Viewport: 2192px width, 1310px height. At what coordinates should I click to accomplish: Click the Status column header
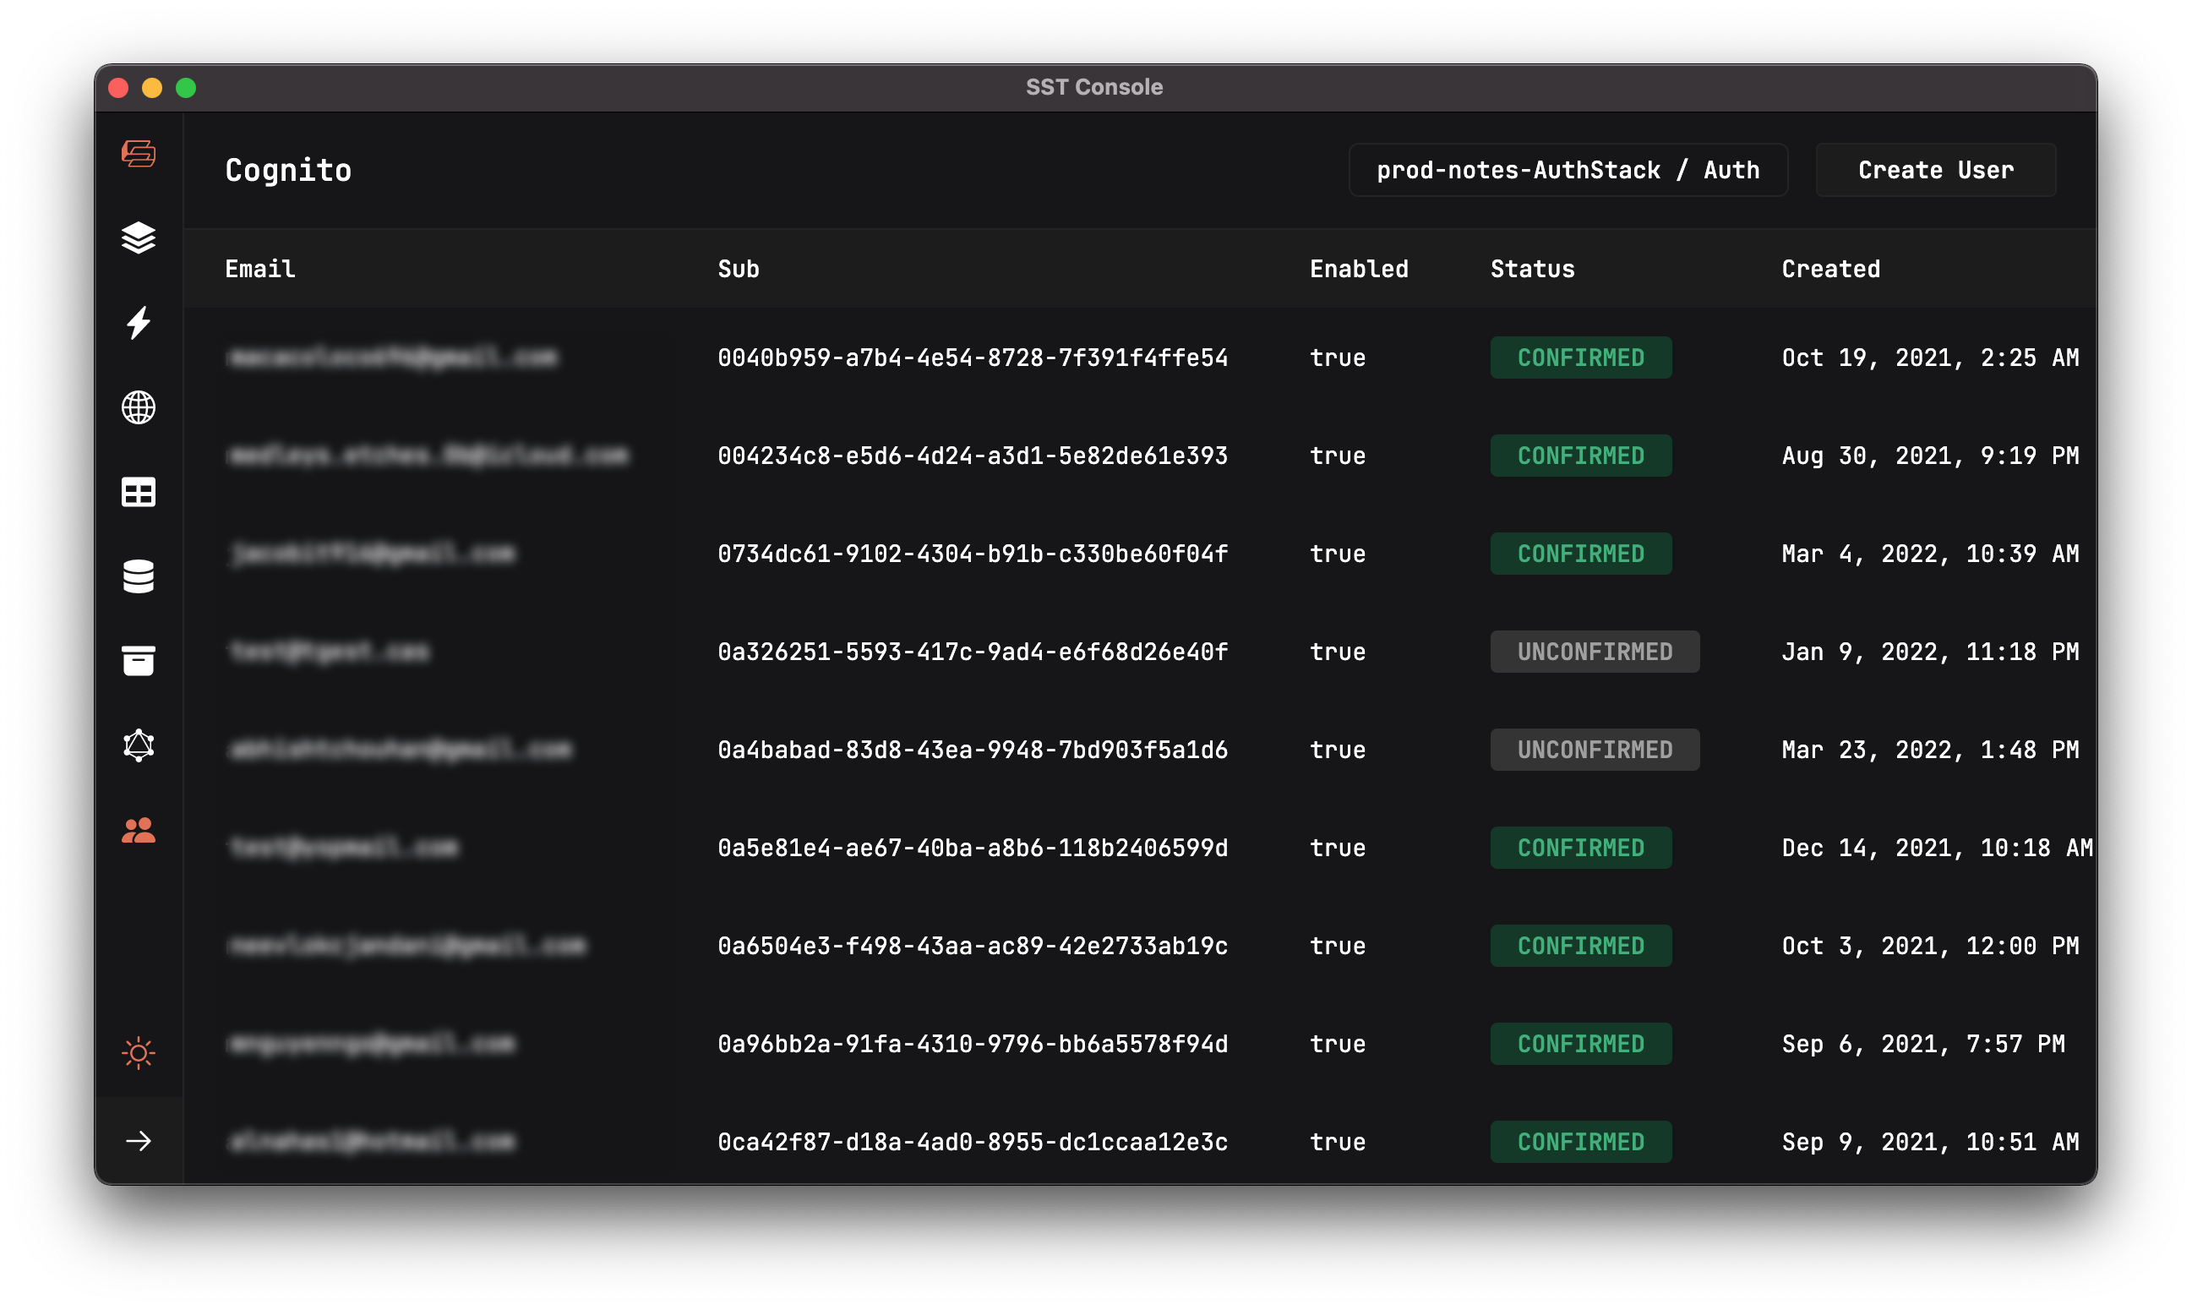click(x=1532, y=270)
